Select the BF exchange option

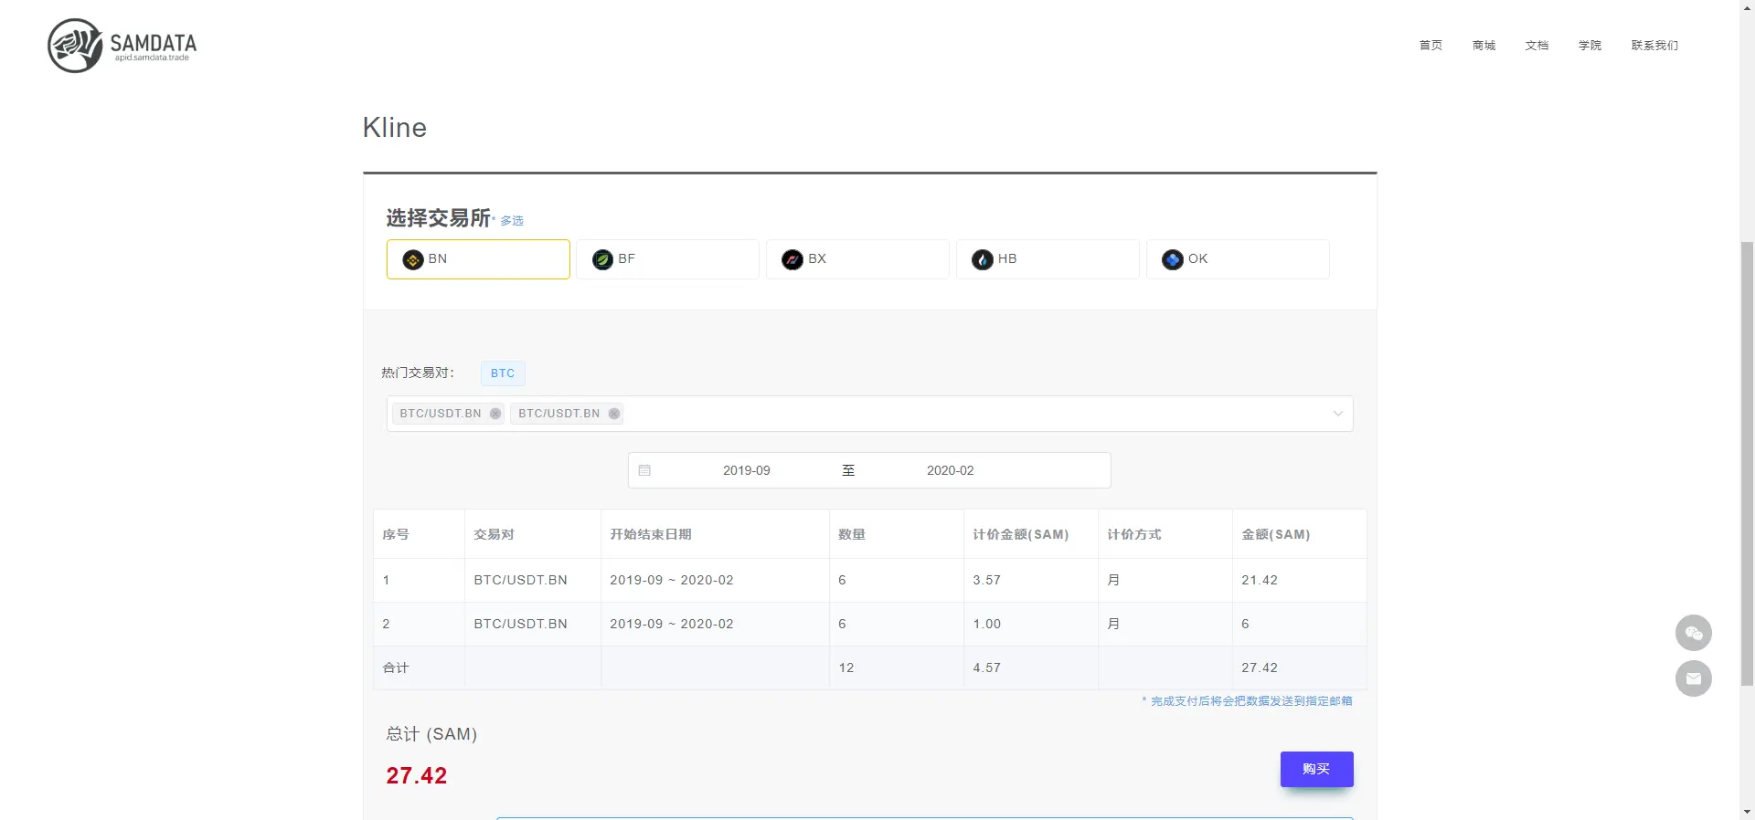668,259
